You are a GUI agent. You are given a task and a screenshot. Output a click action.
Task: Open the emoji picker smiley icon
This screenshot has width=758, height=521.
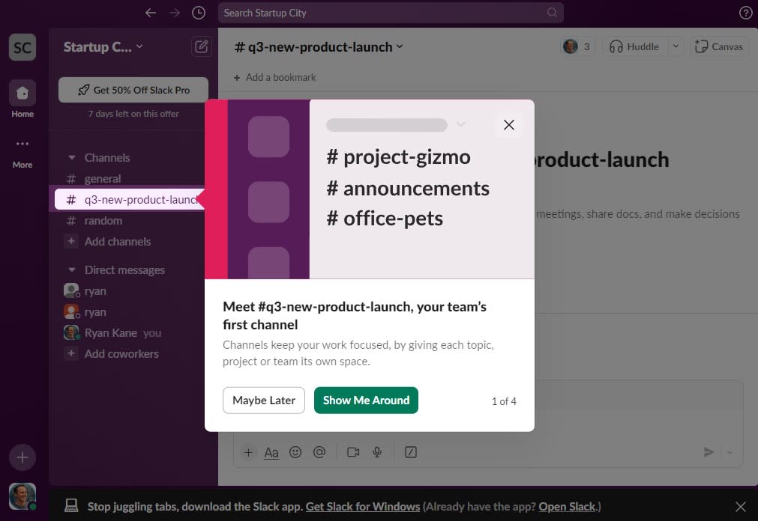pyautogui.click(x=295, y=452)
